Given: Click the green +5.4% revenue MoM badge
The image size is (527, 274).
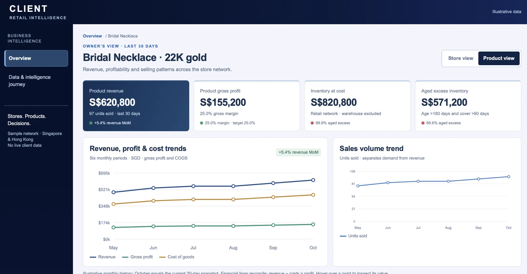Looking at the screenshot, I should [299, 152].
